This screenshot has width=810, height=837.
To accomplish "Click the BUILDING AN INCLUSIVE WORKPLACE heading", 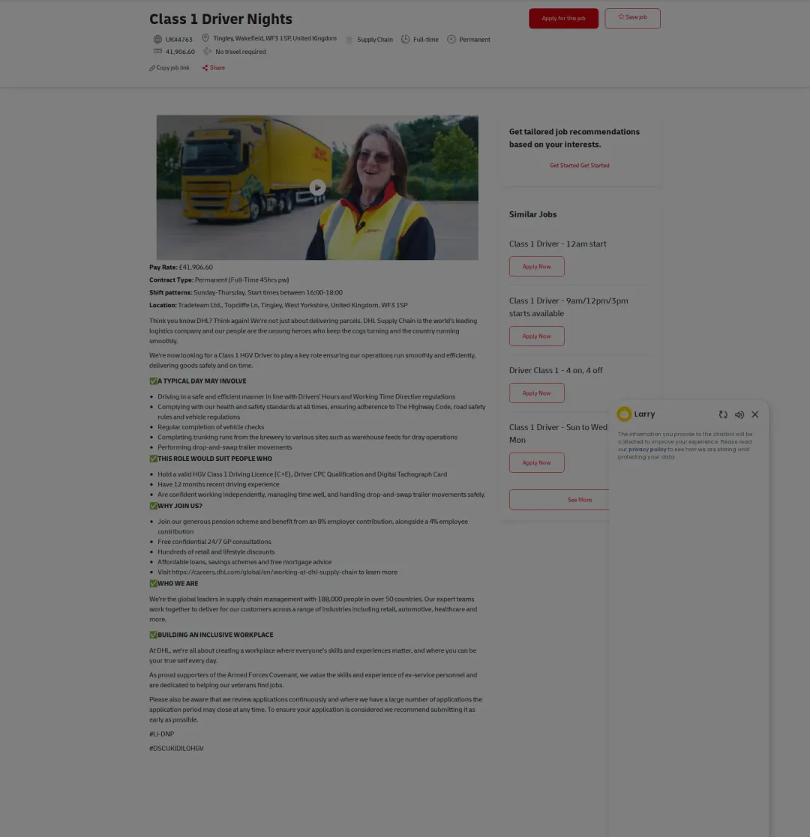I will pos(215,635).
